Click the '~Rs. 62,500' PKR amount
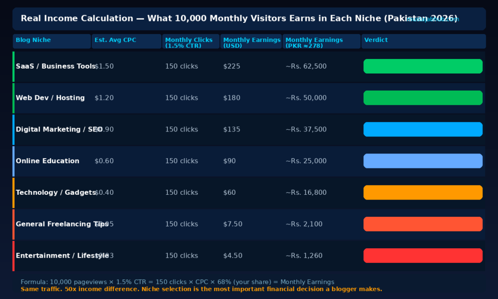498x299 pixels. click(x=306, y=66)
